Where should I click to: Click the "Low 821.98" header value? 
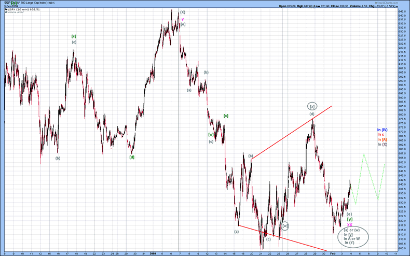(321, 6)
